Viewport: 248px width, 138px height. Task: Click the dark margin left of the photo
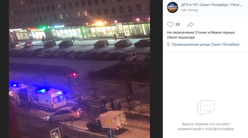click(5, 69)
